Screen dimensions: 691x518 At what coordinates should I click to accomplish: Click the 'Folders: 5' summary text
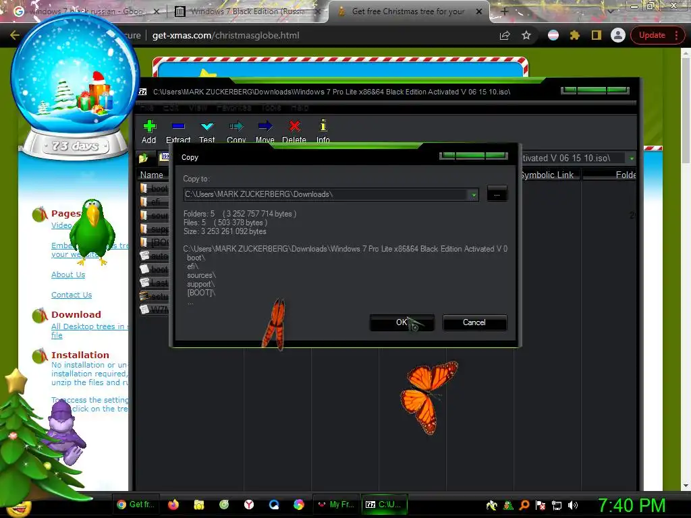[x=199, y=214]
